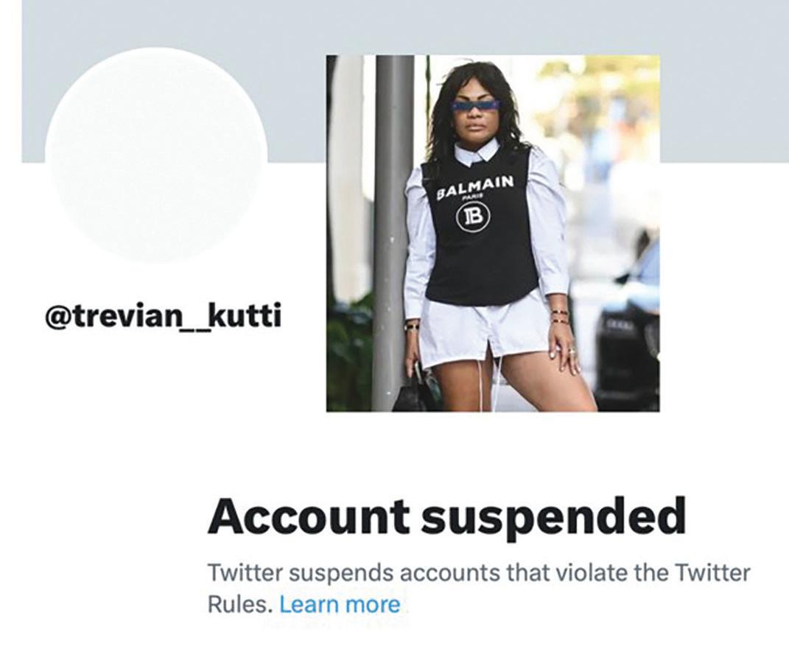This screenshot has height=663, width=789.
Task: Click the Learn more link
Action: point(340,604)
